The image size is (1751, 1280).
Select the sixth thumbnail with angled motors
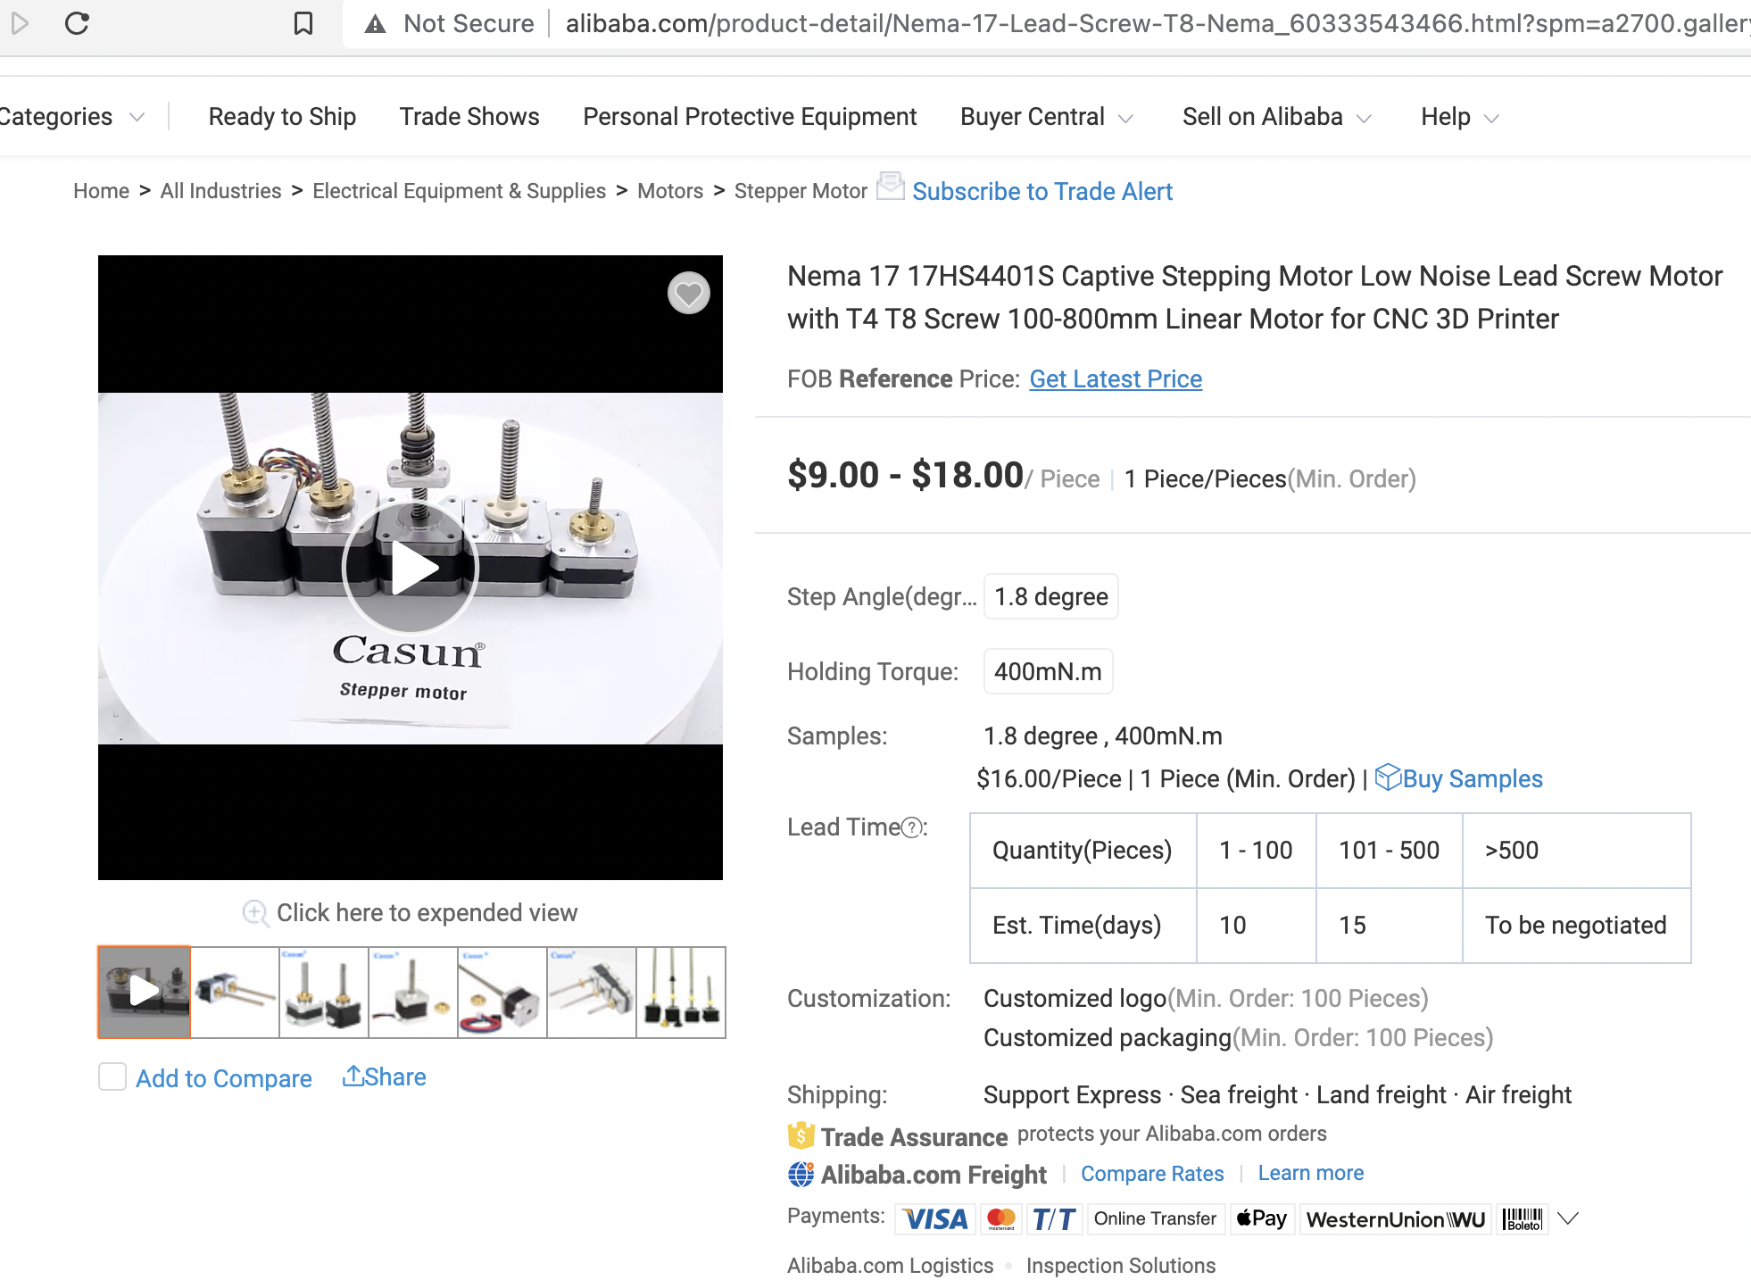click(x=592, y=992)
